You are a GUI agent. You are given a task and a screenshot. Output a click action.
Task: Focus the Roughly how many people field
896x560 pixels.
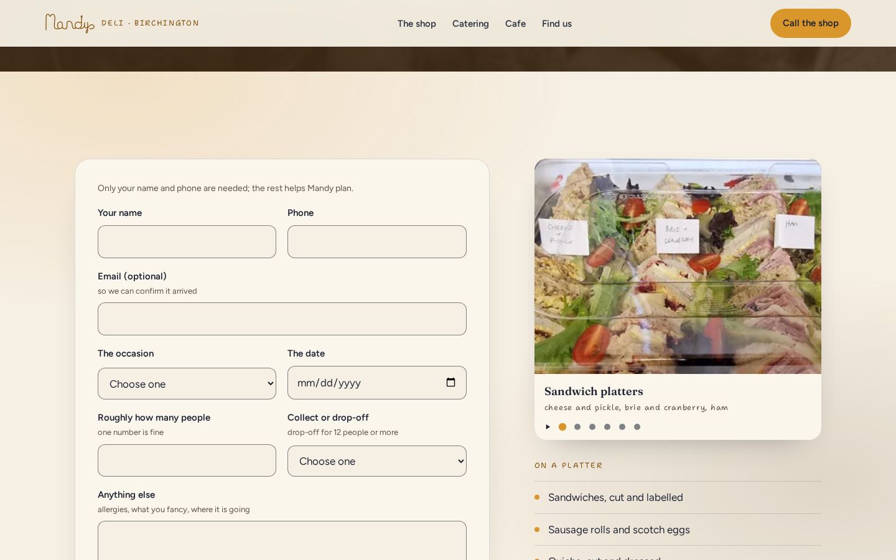(187, 460)
